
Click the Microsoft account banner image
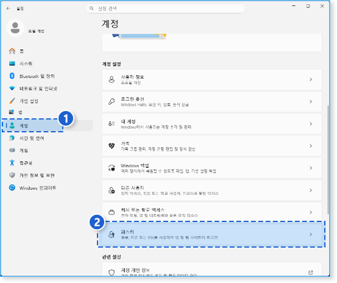pos(139,37)
